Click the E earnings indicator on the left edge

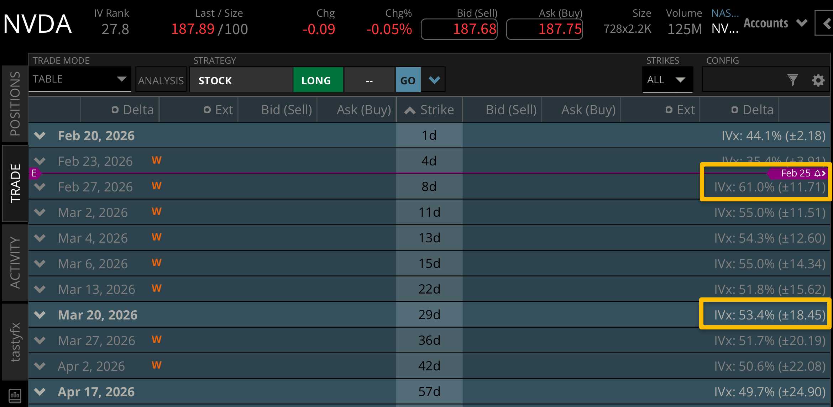point(34,173)
